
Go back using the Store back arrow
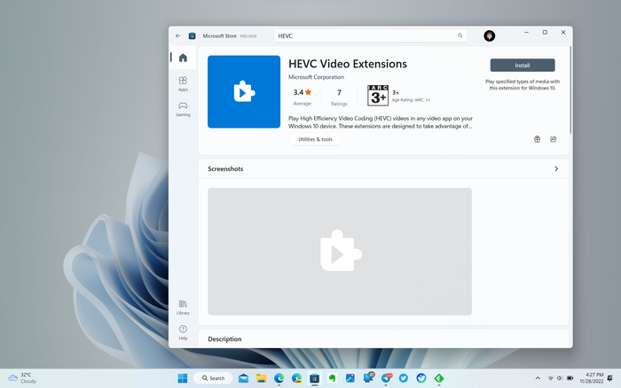(x=177, y=35)
